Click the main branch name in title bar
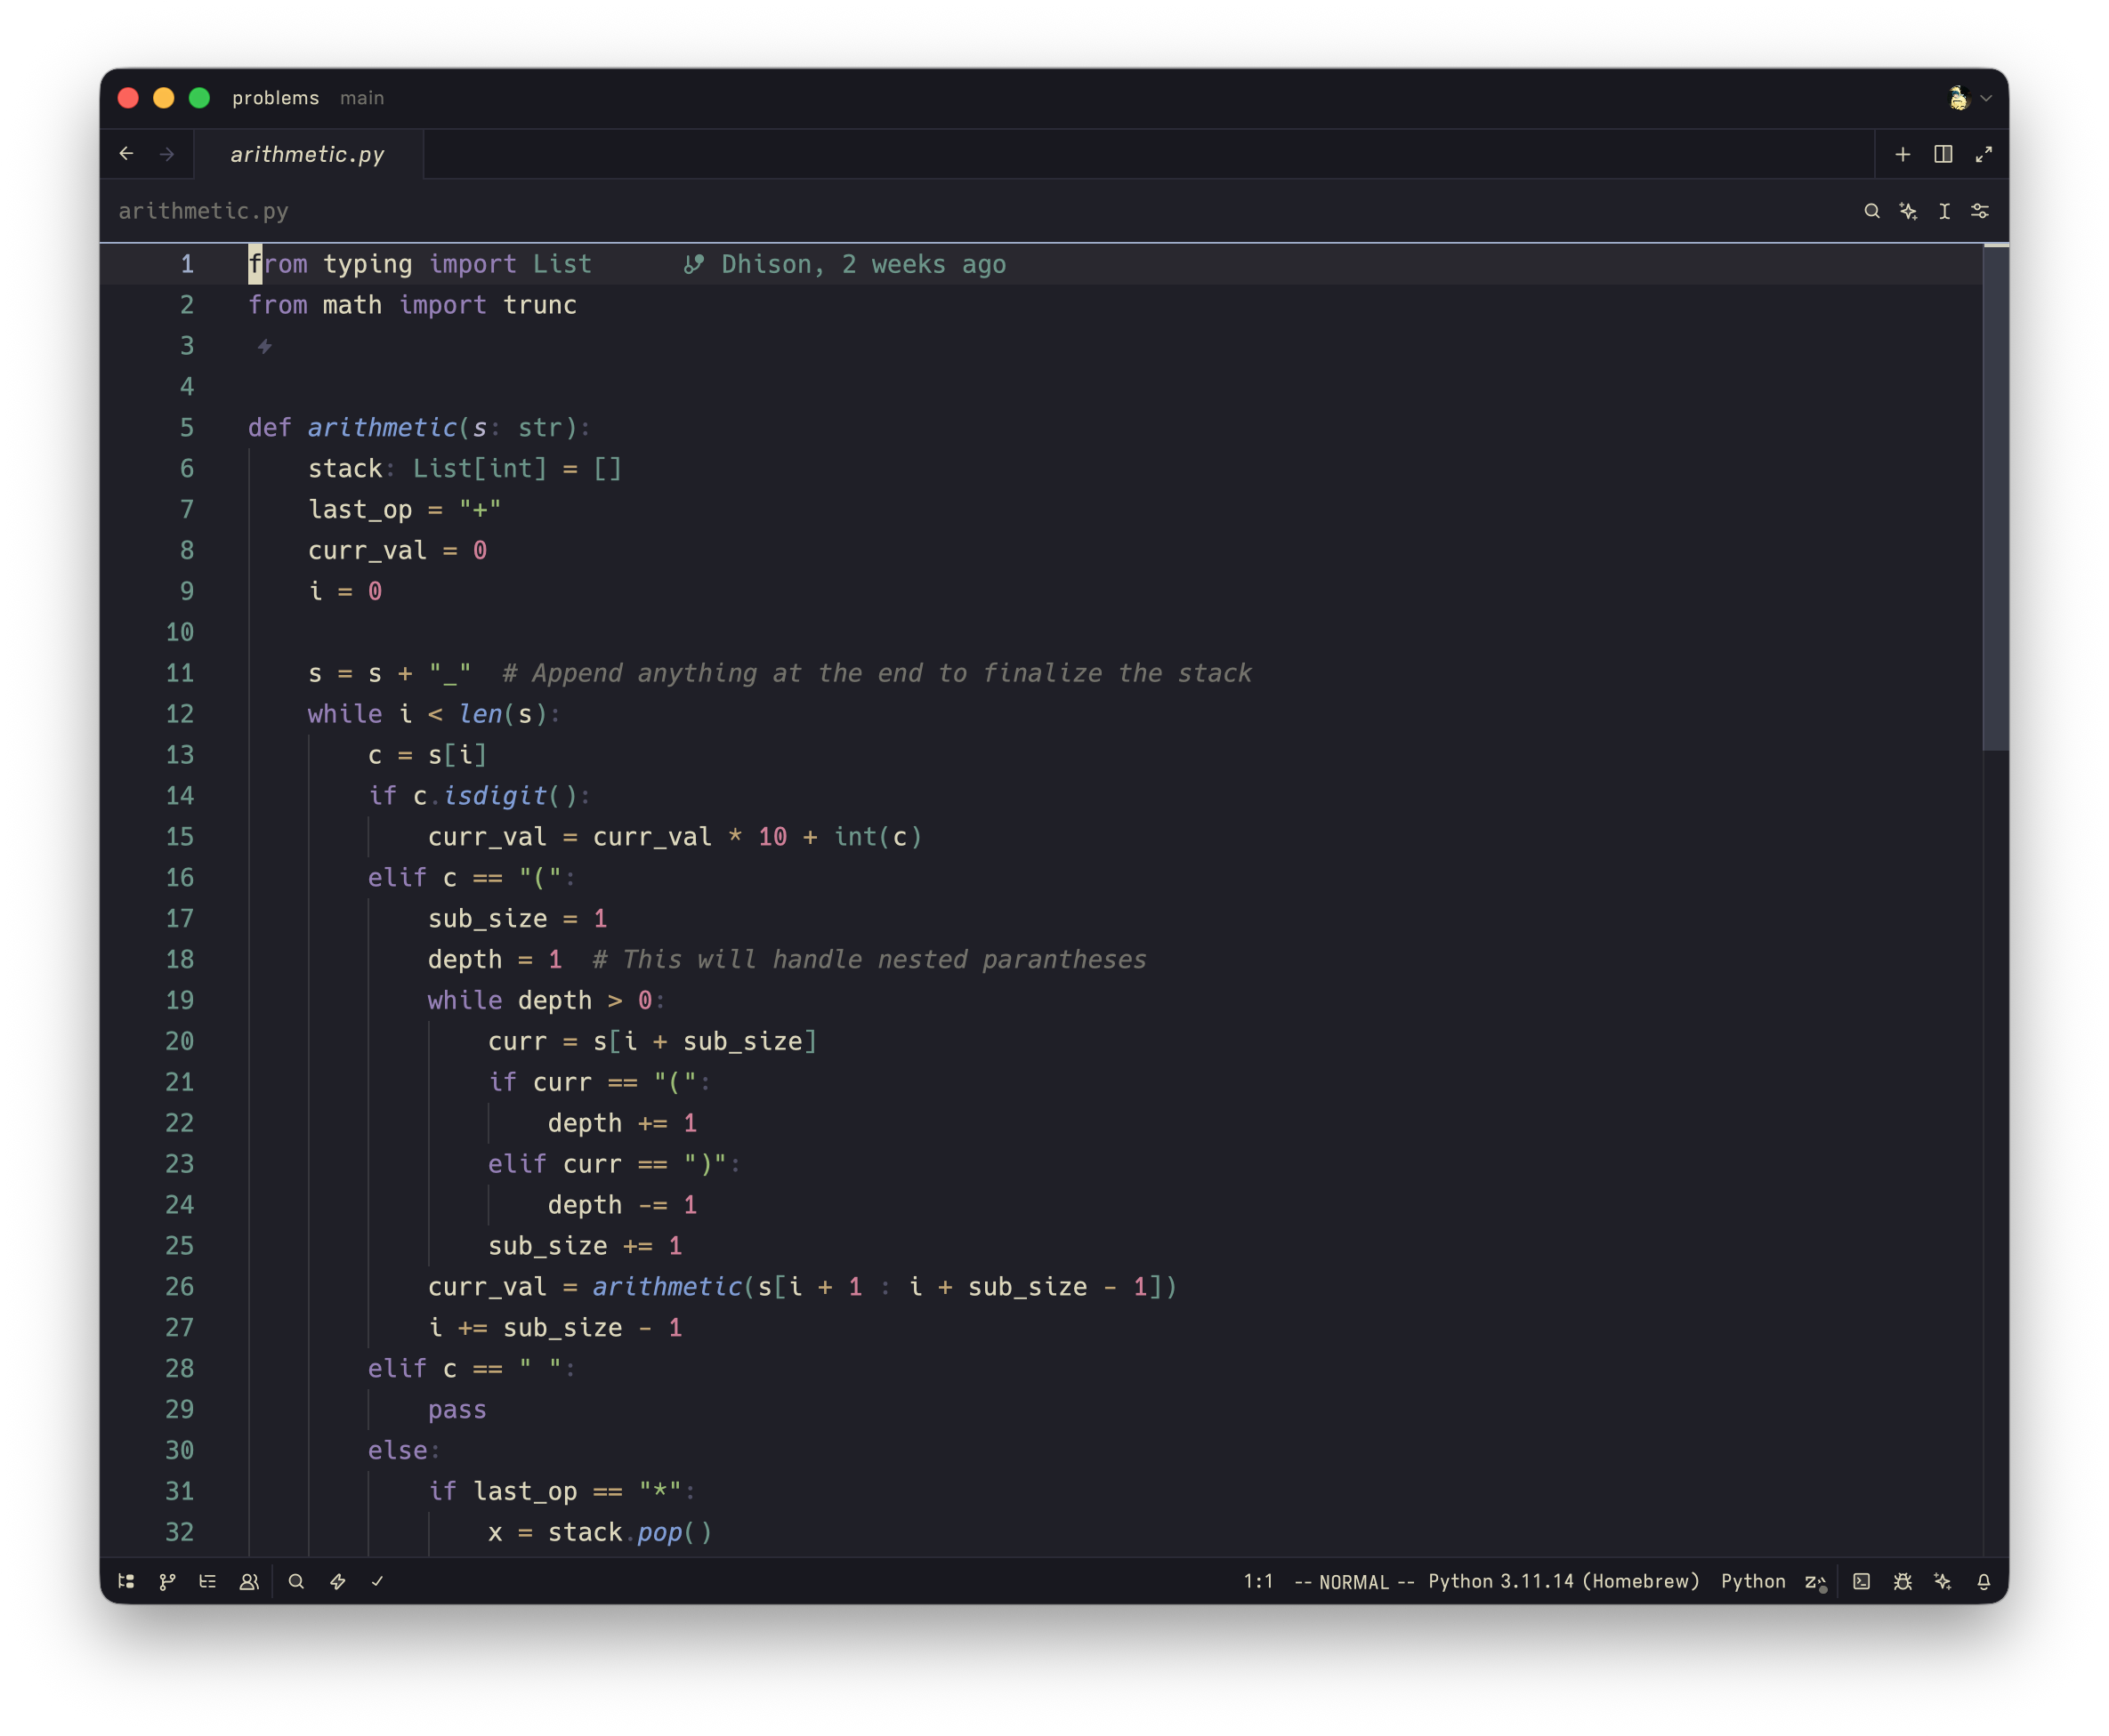2109x1736 pixels. (x=361, y=98)
